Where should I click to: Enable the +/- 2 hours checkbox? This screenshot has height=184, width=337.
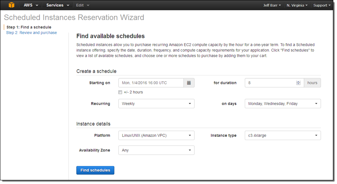point(120,92)
